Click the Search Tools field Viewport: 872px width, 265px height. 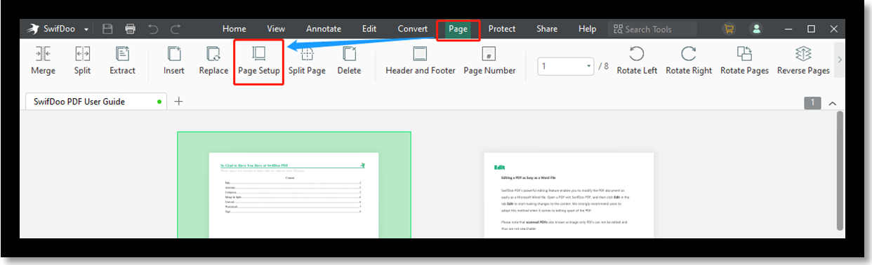[652, 29]
